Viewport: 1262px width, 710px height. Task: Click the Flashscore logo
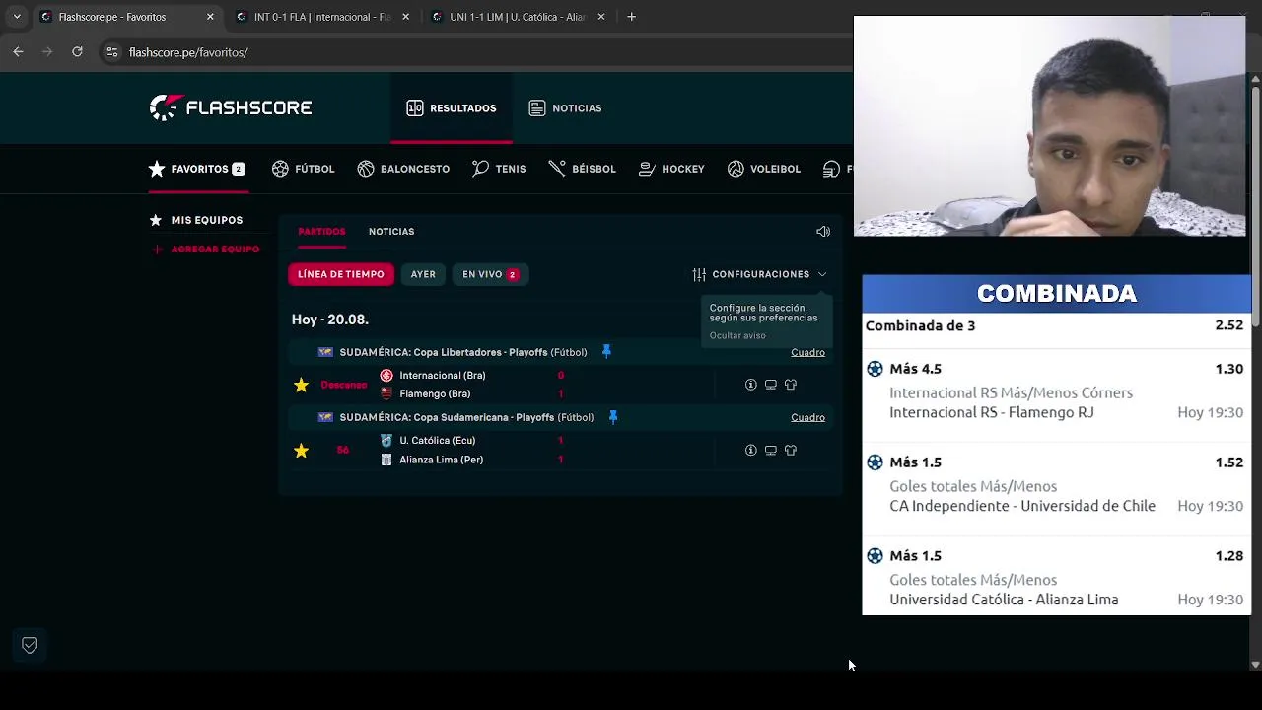click(231, 107)
